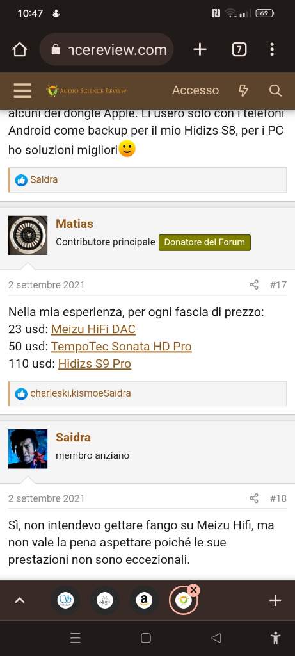Open Saidra's profile name
Image resolution: width=295 pixels, height=656 pixels.
tap(73, 437)
